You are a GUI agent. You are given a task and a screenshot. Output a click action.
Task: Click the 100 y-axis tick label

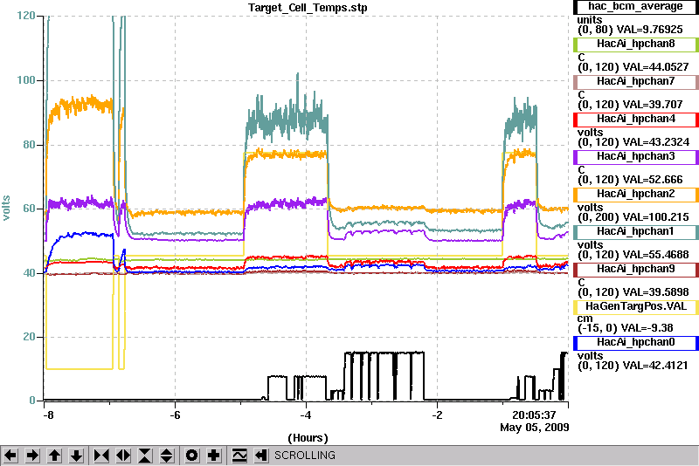tap(26, 80)
